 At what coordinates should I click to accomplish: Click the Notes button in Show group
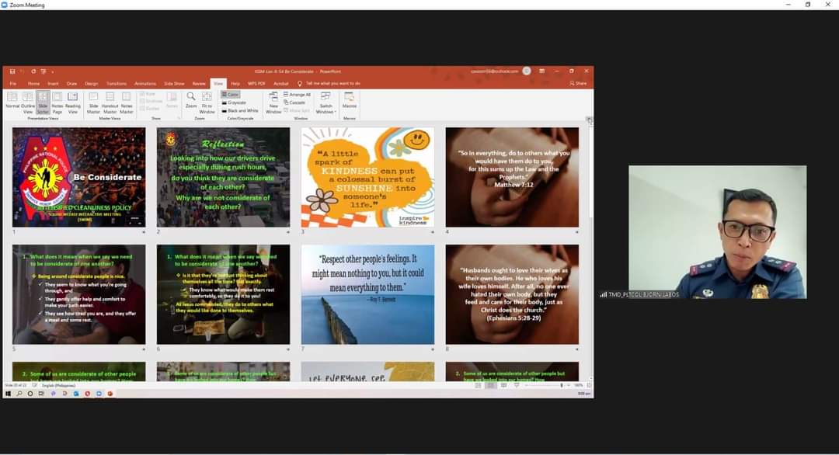click(x=172, y=99)
